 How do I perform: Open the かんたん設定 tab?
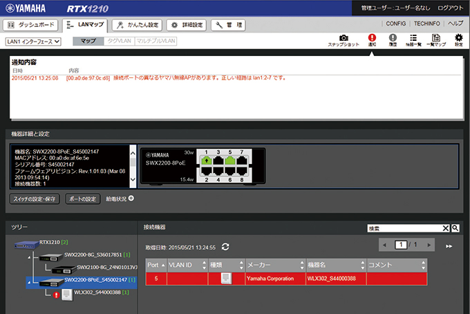pos(137,25)
